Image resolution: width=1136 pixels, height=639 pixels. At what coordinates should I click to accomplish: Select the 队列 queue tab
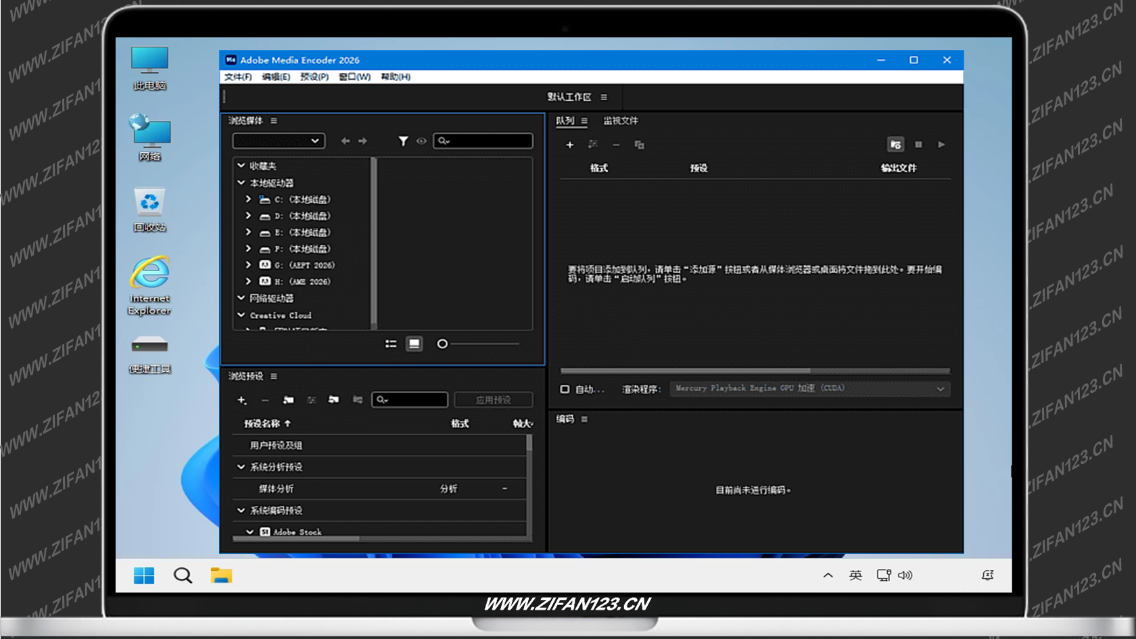pos(565,120)
